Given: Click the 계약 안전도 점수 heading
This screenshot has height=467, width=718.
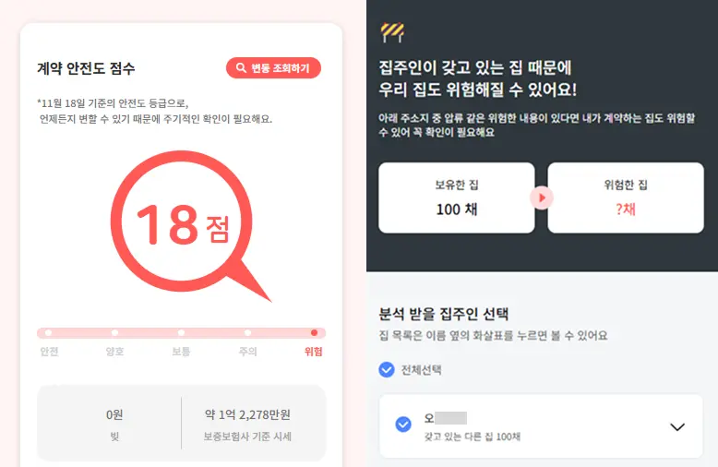Looking at the screenshot, I should click(86, 68).
